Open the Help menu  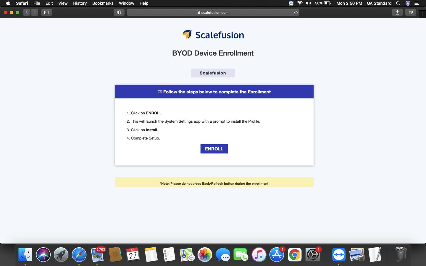click(144, 3)
